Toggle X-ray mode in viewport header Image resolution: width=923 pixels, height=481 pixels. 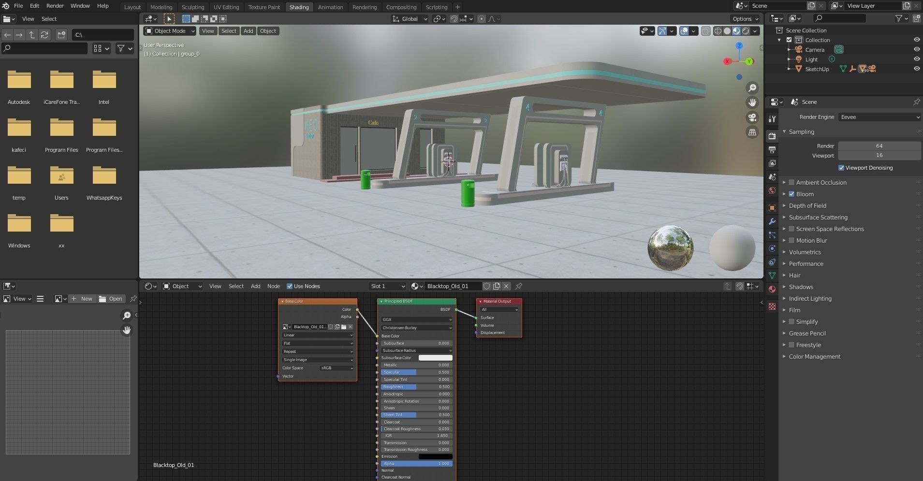point(706,31)
